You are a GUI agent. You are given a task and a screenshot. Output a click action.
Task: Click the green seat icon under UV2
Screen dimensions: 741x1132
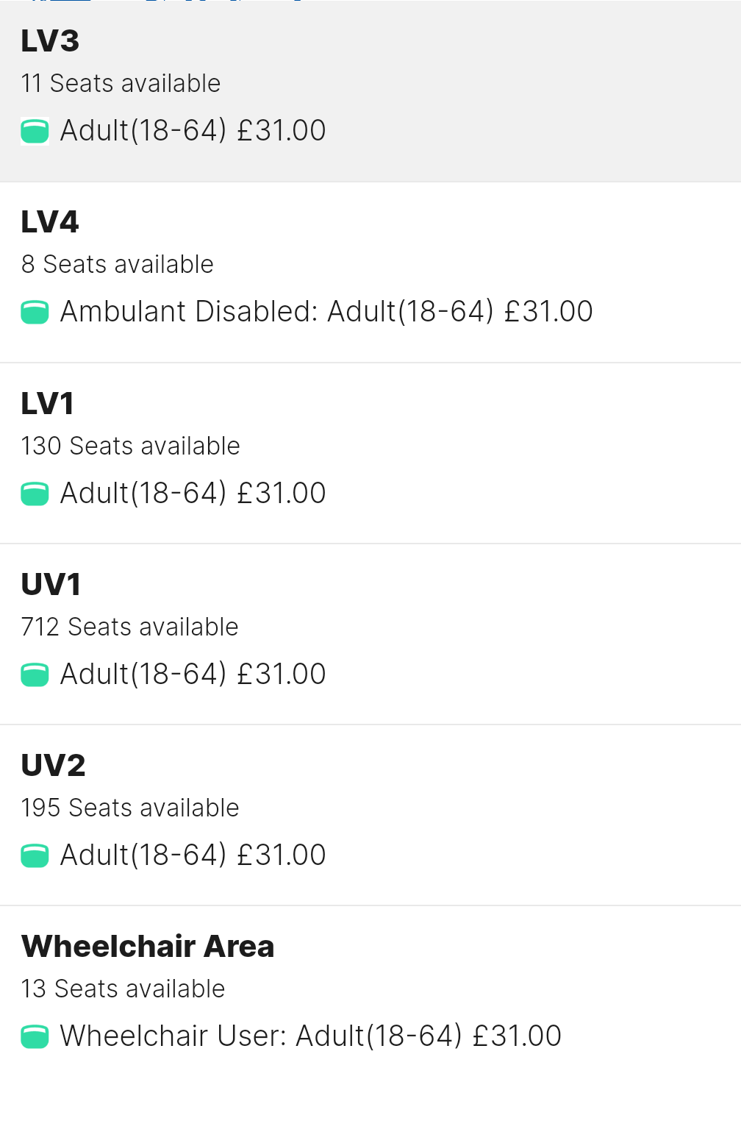[35, 856]
